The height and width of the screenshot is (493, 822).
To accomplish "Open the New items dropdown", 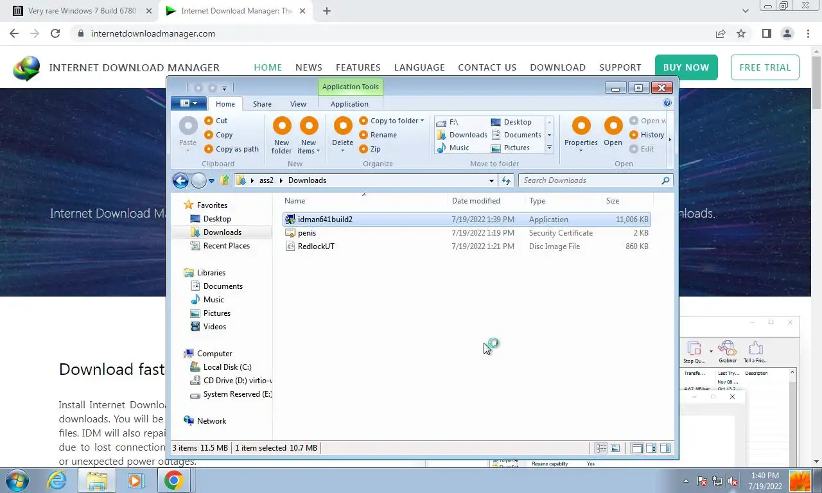I will coord(309,135).
